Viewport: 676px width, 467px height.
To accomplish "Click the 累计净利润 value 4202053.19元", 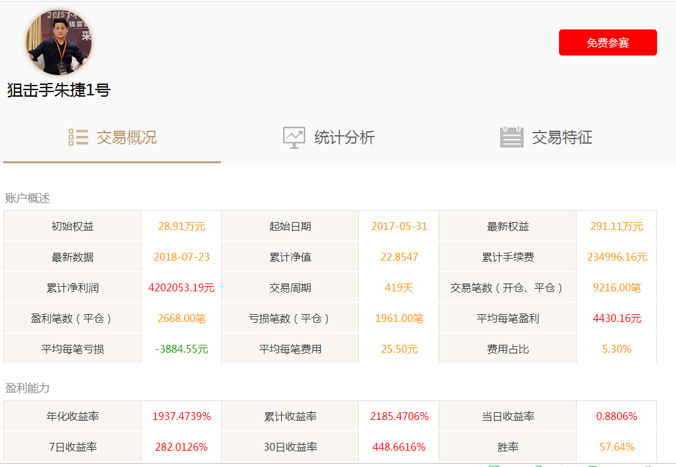I will click(x=181, y=288).
